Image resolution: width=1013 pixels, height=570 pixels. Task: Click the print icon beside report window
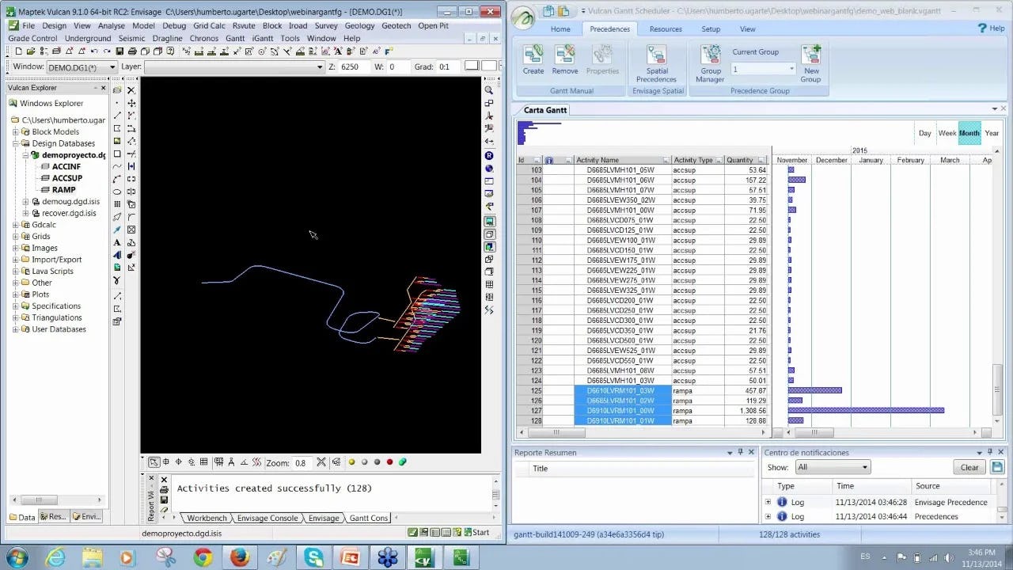[164, 490]
